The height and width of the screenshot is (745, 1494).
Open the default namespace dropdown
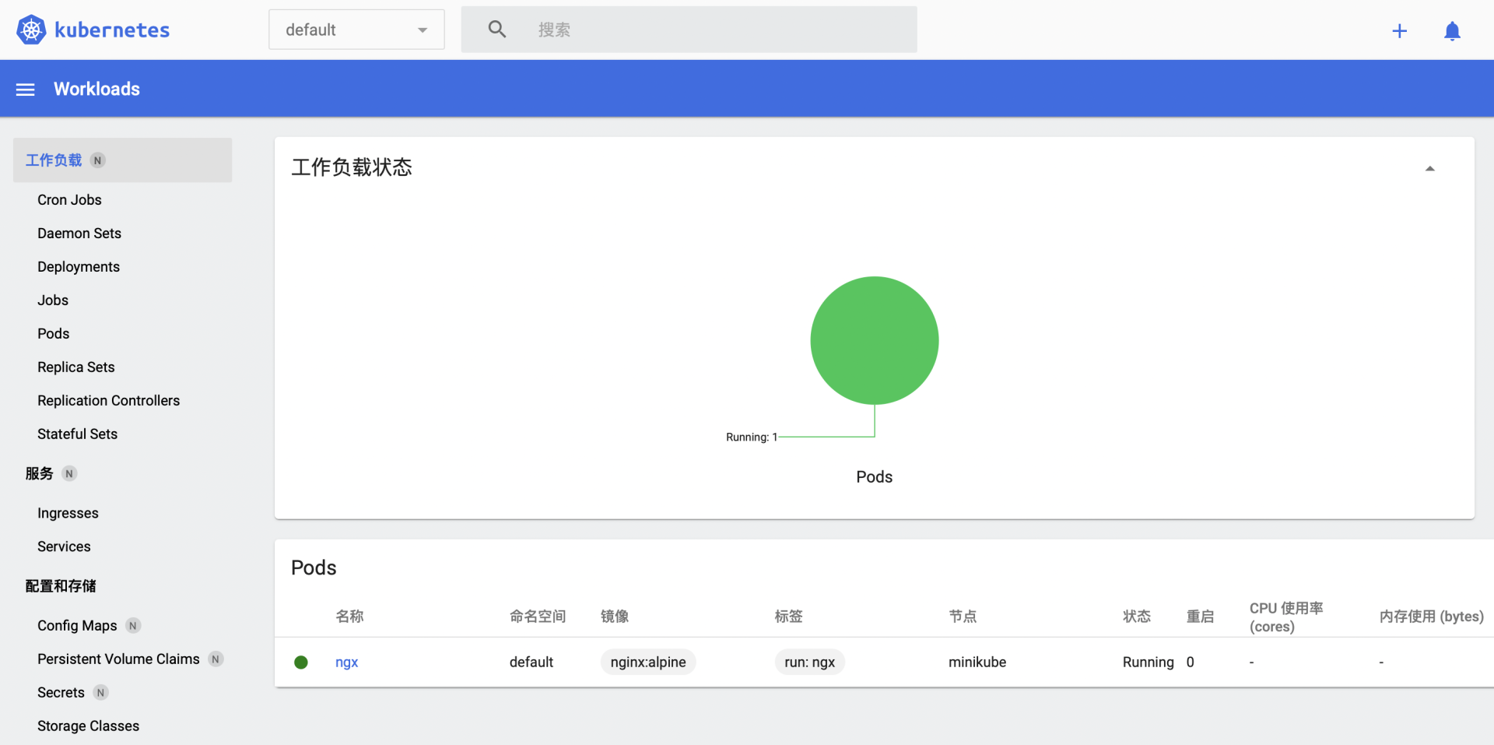click(356, 29)
